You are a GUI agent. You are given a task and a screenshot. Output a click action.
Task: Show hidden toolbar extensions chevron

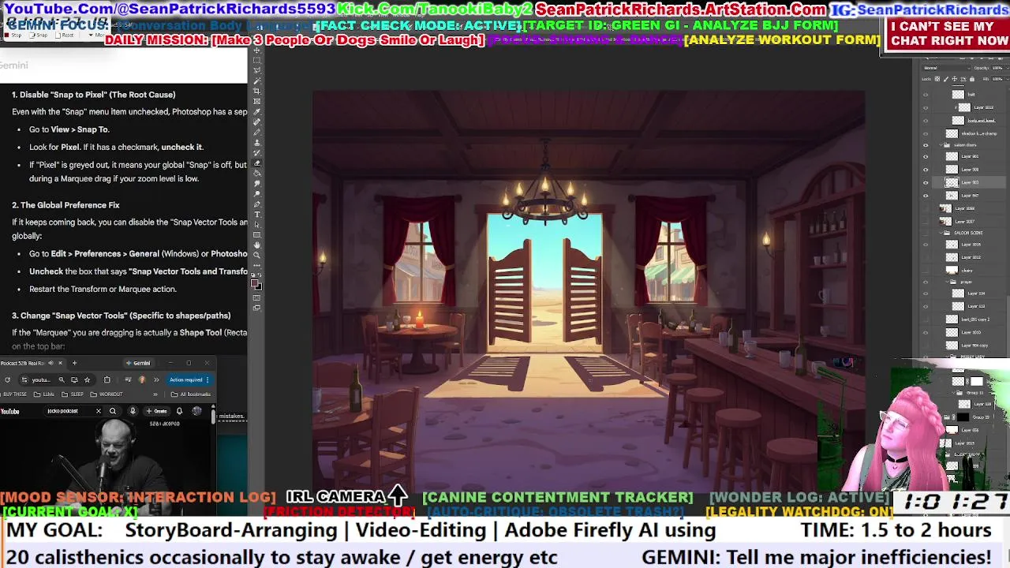[x=156, y=380]
